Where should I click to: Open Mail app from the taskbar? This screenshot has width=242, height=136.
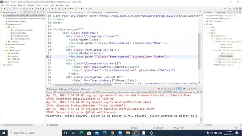coord(97,133)
